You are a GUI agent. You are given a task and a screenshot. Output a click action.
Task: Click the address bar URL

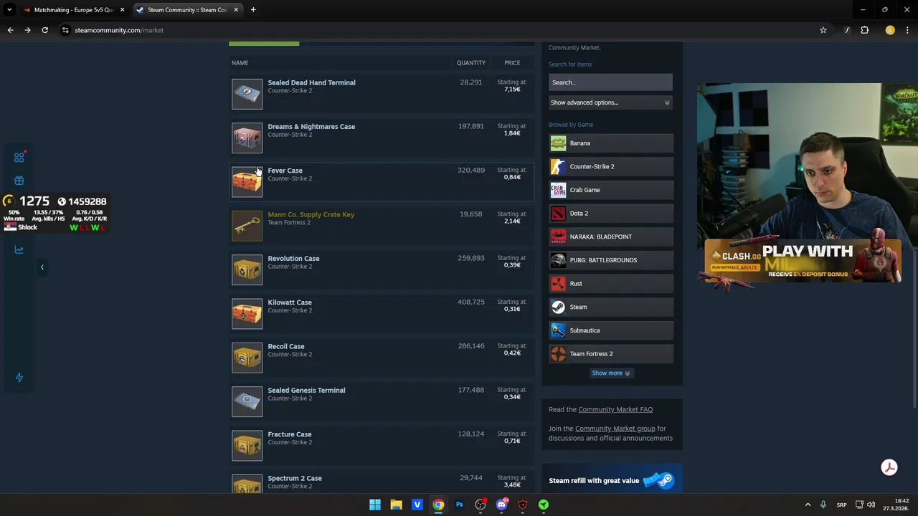(119, 30)
